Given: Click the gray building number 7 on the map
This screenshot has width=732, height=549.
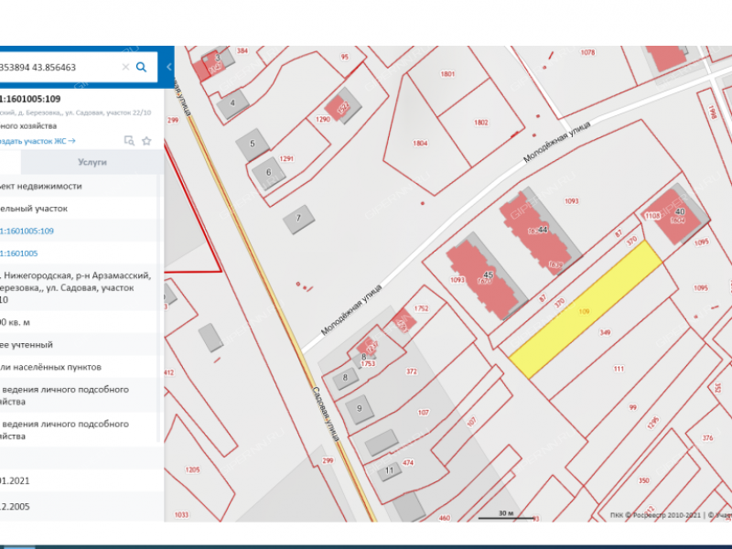Looking at the screenshot, I should [x=299, y=219].
